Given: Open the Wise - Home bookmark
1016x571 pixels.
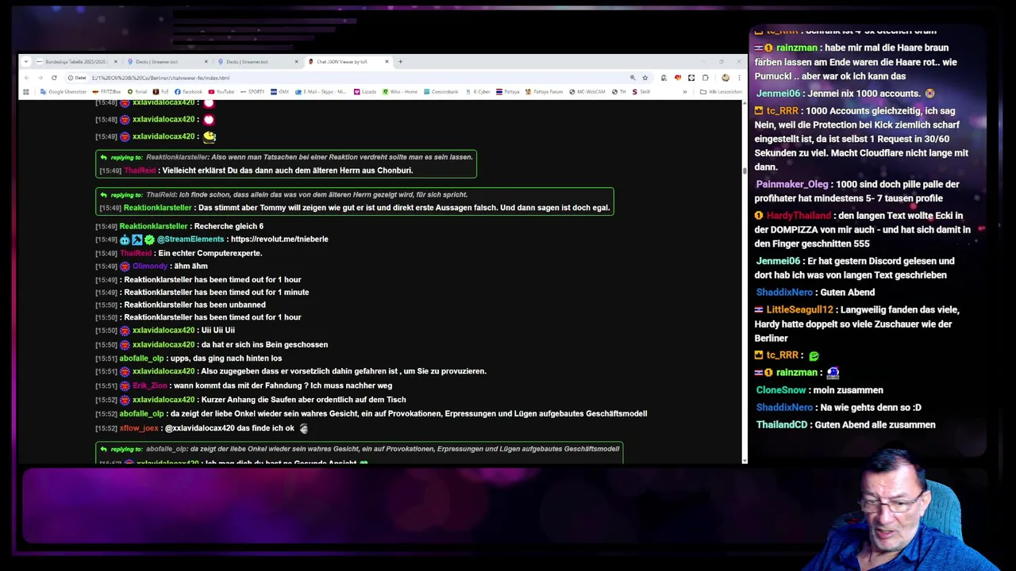Looking at the screenshot, I should (400, 92).
